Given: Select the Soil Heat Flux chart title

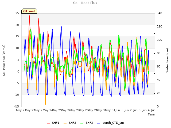Looking at the screenshot, I should click(x=85, y=3).
